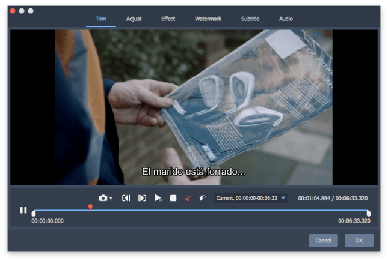This screenshot has height=261, width=388.
Task: Click the undo reset arrow icon
Action: tap(203, 198)
